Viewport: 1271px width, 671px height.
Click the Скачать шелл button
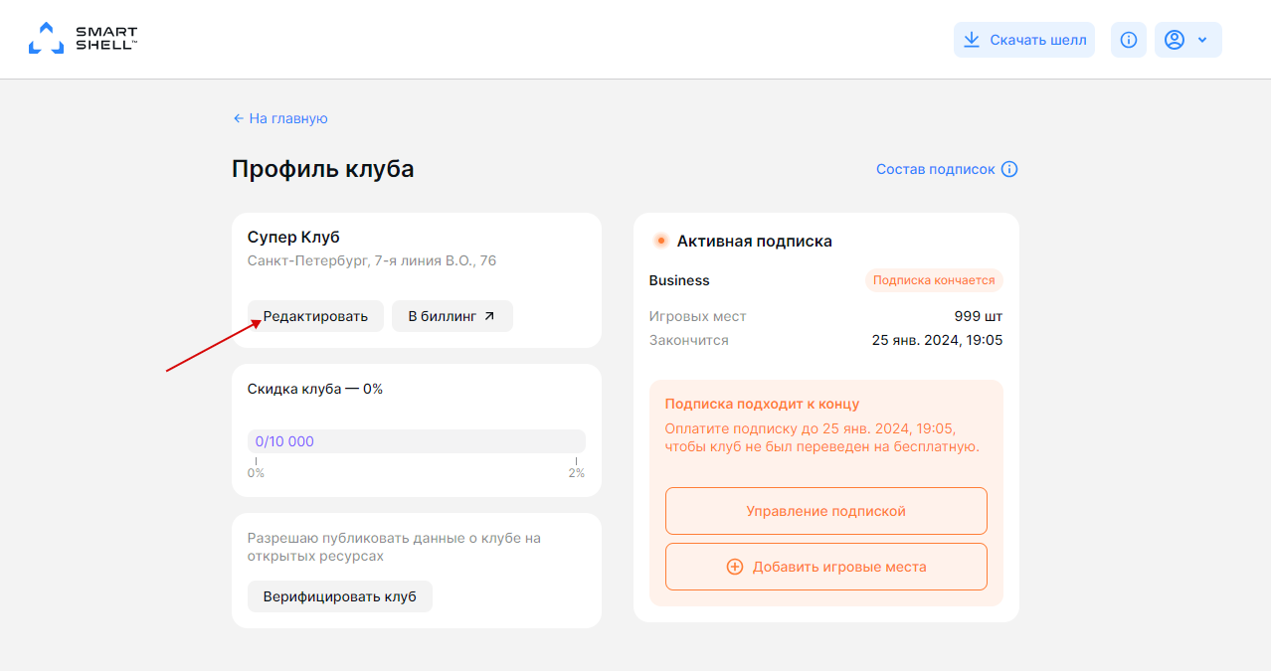tap(1024, 39)
